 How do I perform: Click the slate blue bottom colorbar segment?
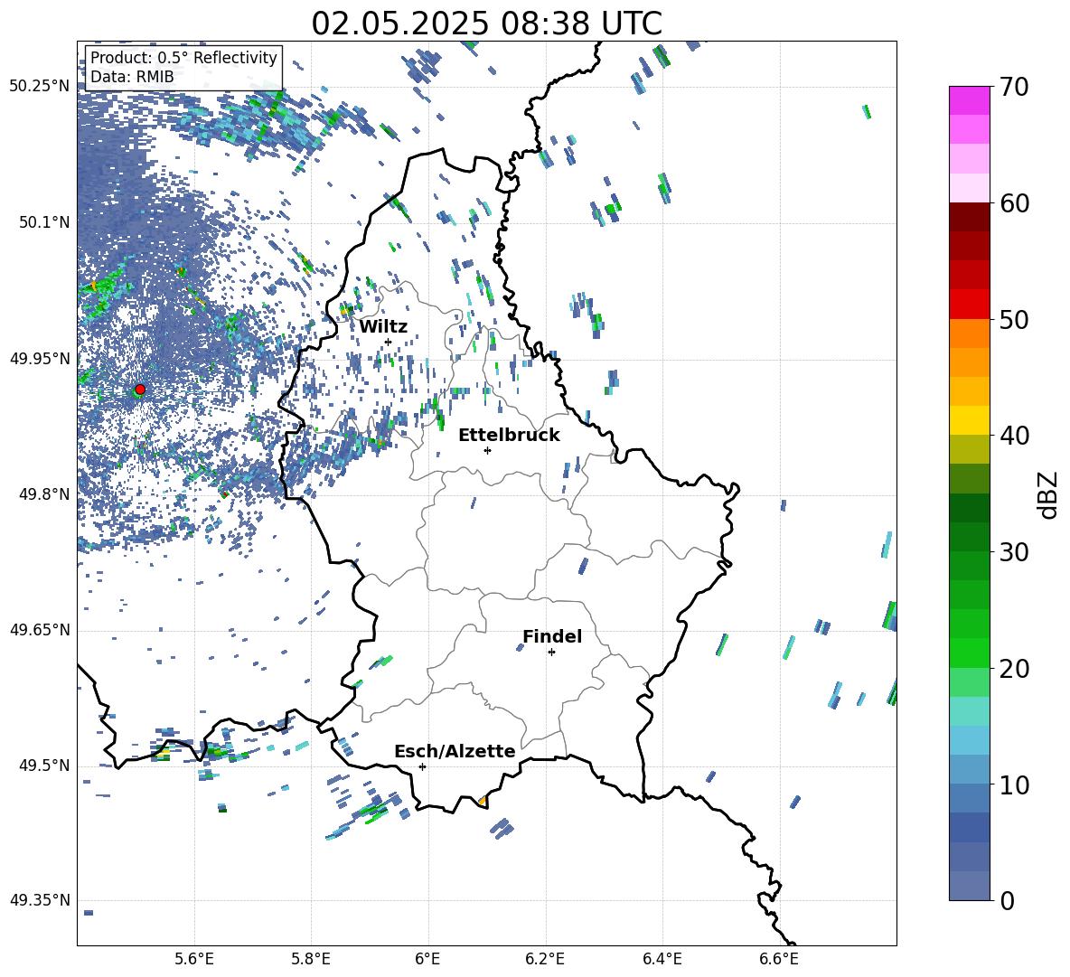970,886
